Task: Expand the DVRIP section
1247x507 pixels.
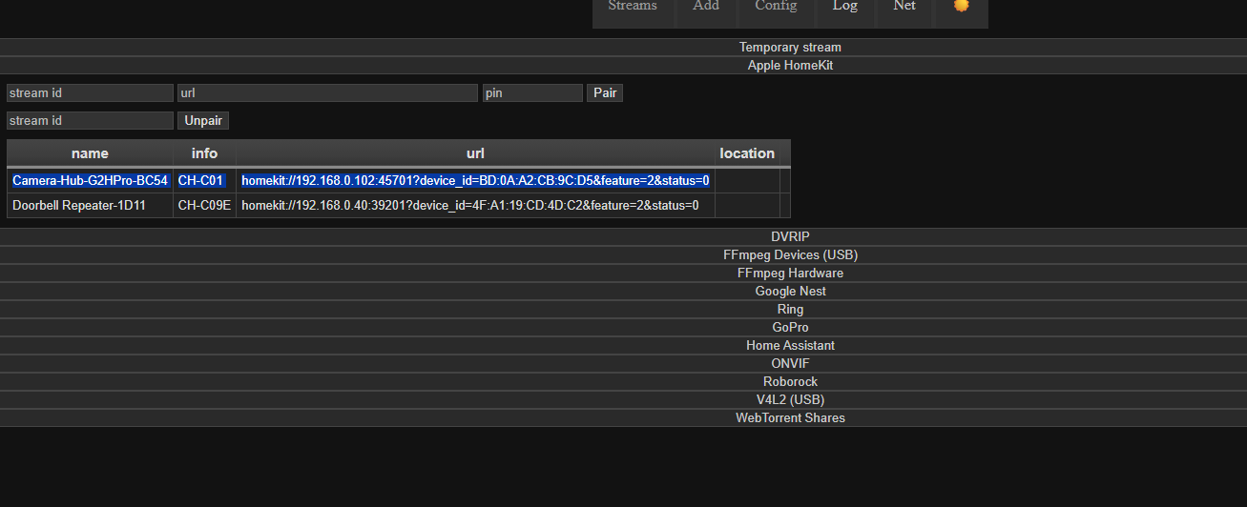Action: (x=790, y=236)
